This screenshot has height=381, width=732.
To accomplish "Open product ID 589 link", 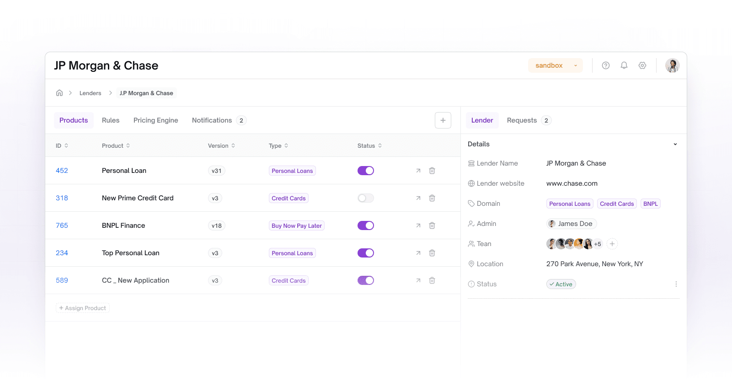I will pyautogui.click(x=62, y=280).
